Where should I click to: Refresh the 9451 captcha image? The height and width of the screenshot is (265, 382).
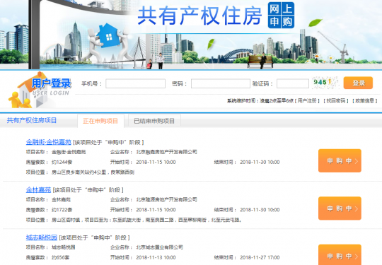pos(325,83)
